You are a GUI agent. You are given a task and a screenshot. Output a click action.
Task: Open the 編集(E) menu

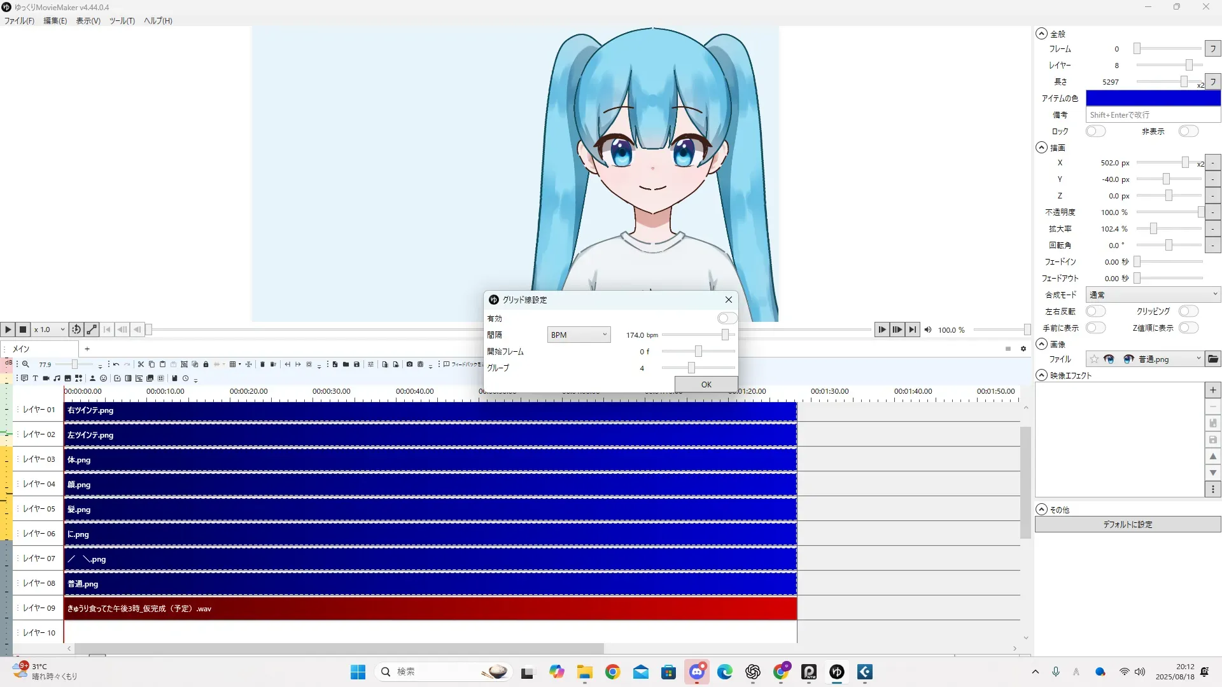click(x=55, y=21)
